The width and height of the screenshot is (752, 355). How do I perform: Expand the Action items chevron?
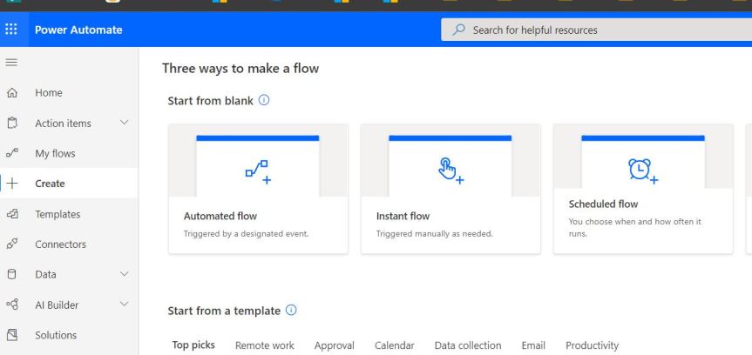[x=123, y=124]
